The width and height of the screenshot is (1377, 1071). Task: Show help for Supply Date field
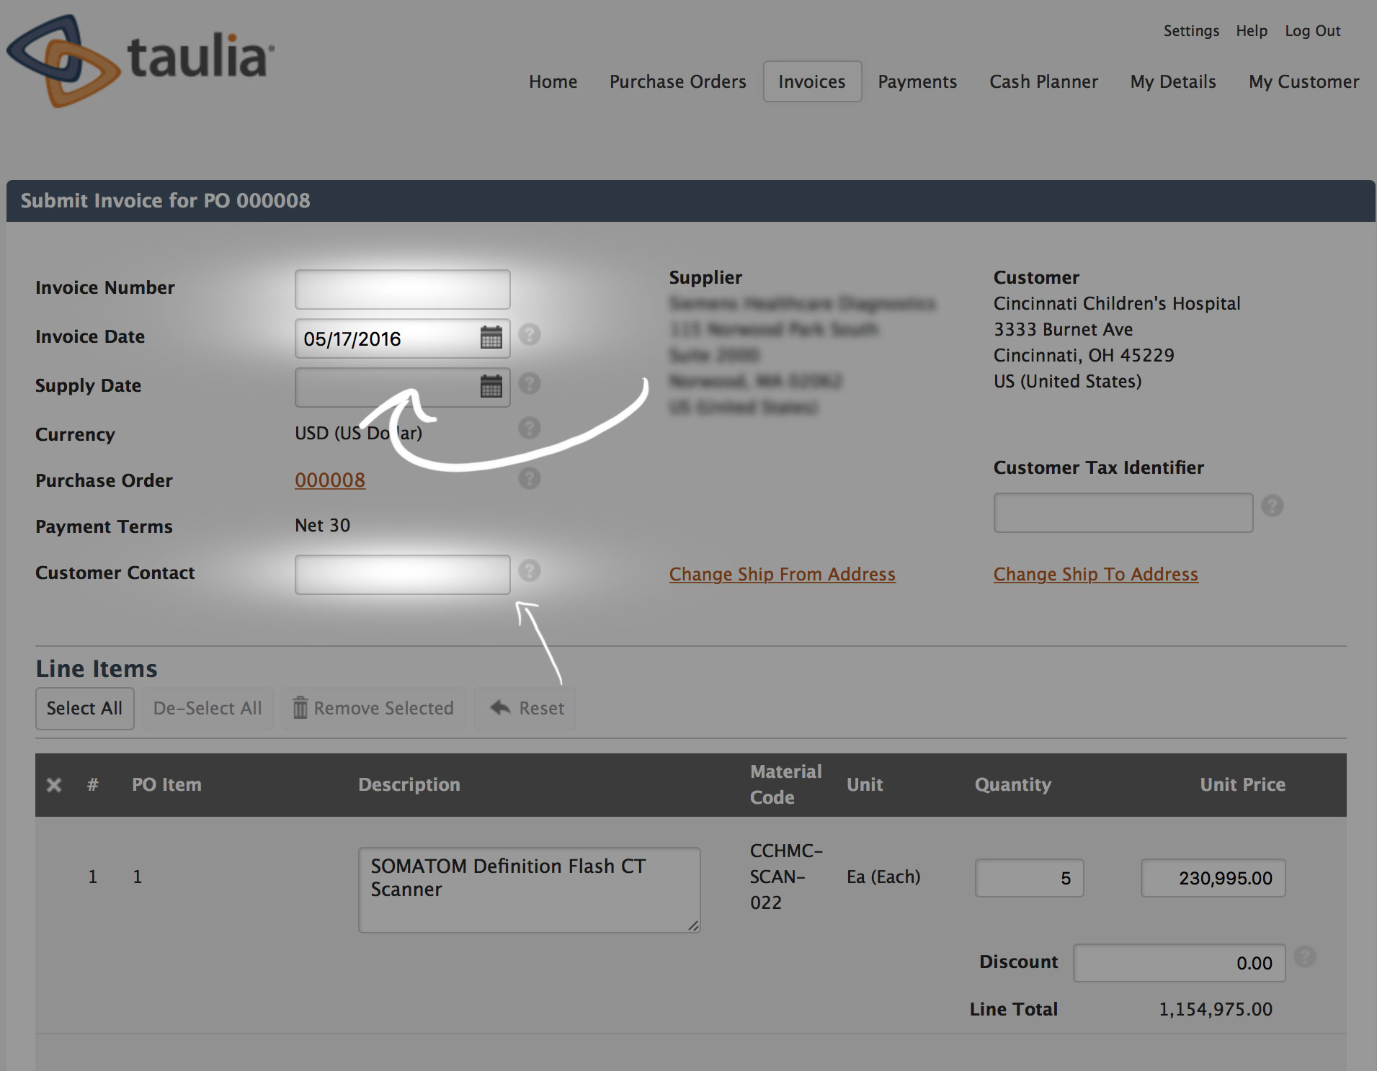pyautogui.click(x=530, y=383)
